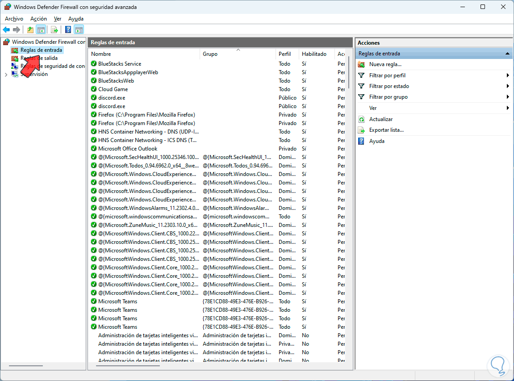Click the funnel icon beside Filtrar por grupo

(x=361, y=97)
